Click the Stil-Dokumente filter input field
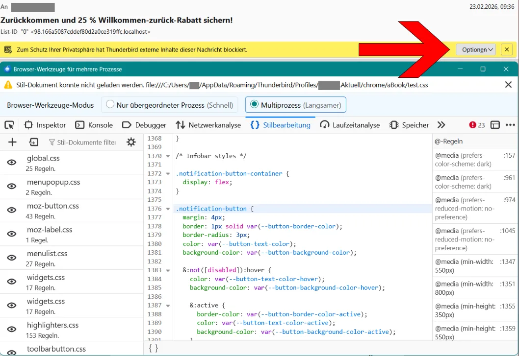 (86, 142)
